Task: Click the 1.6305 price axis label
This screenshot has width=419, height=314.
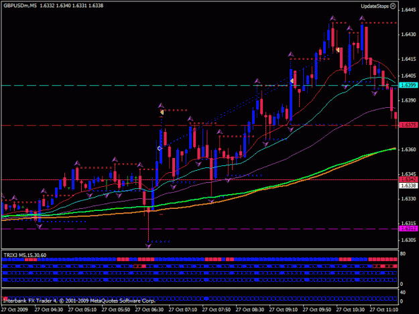Action: [x=408, y=240]
